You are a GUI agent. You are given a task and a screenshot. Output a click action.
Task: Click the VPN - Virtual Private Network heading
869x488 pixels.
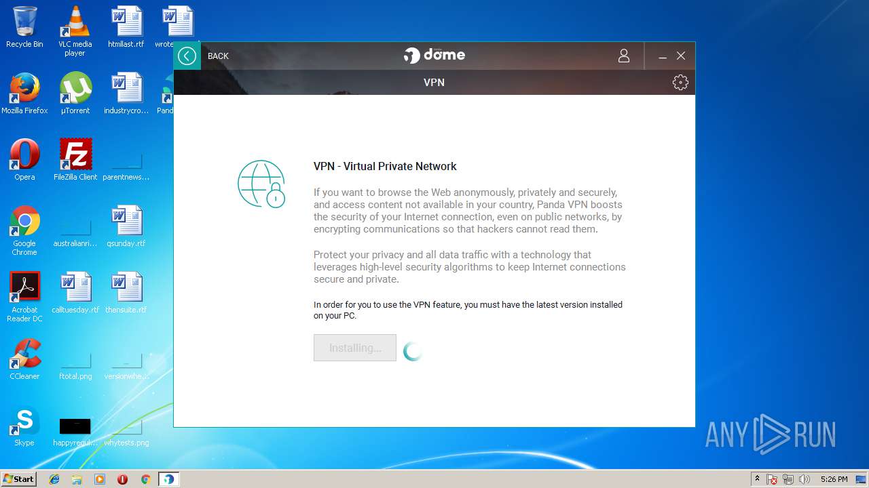[385, 166]
